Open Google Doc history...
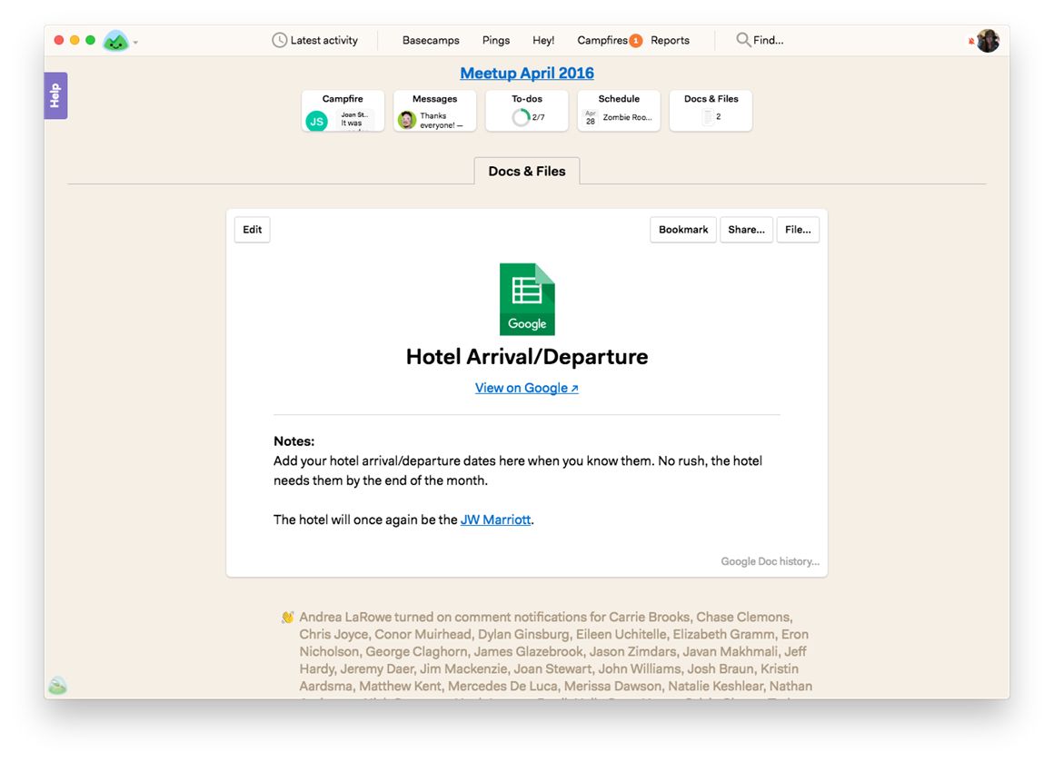Image resolution: width=1054 pixels, height=762 pixels. click(771, 562)
